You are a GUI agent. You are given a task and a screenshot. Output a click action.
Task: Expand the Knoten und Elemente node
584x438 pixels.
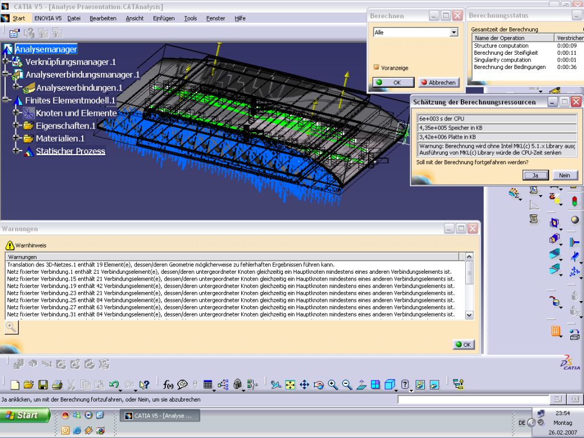pyautogui.click(x=15, y=112)
